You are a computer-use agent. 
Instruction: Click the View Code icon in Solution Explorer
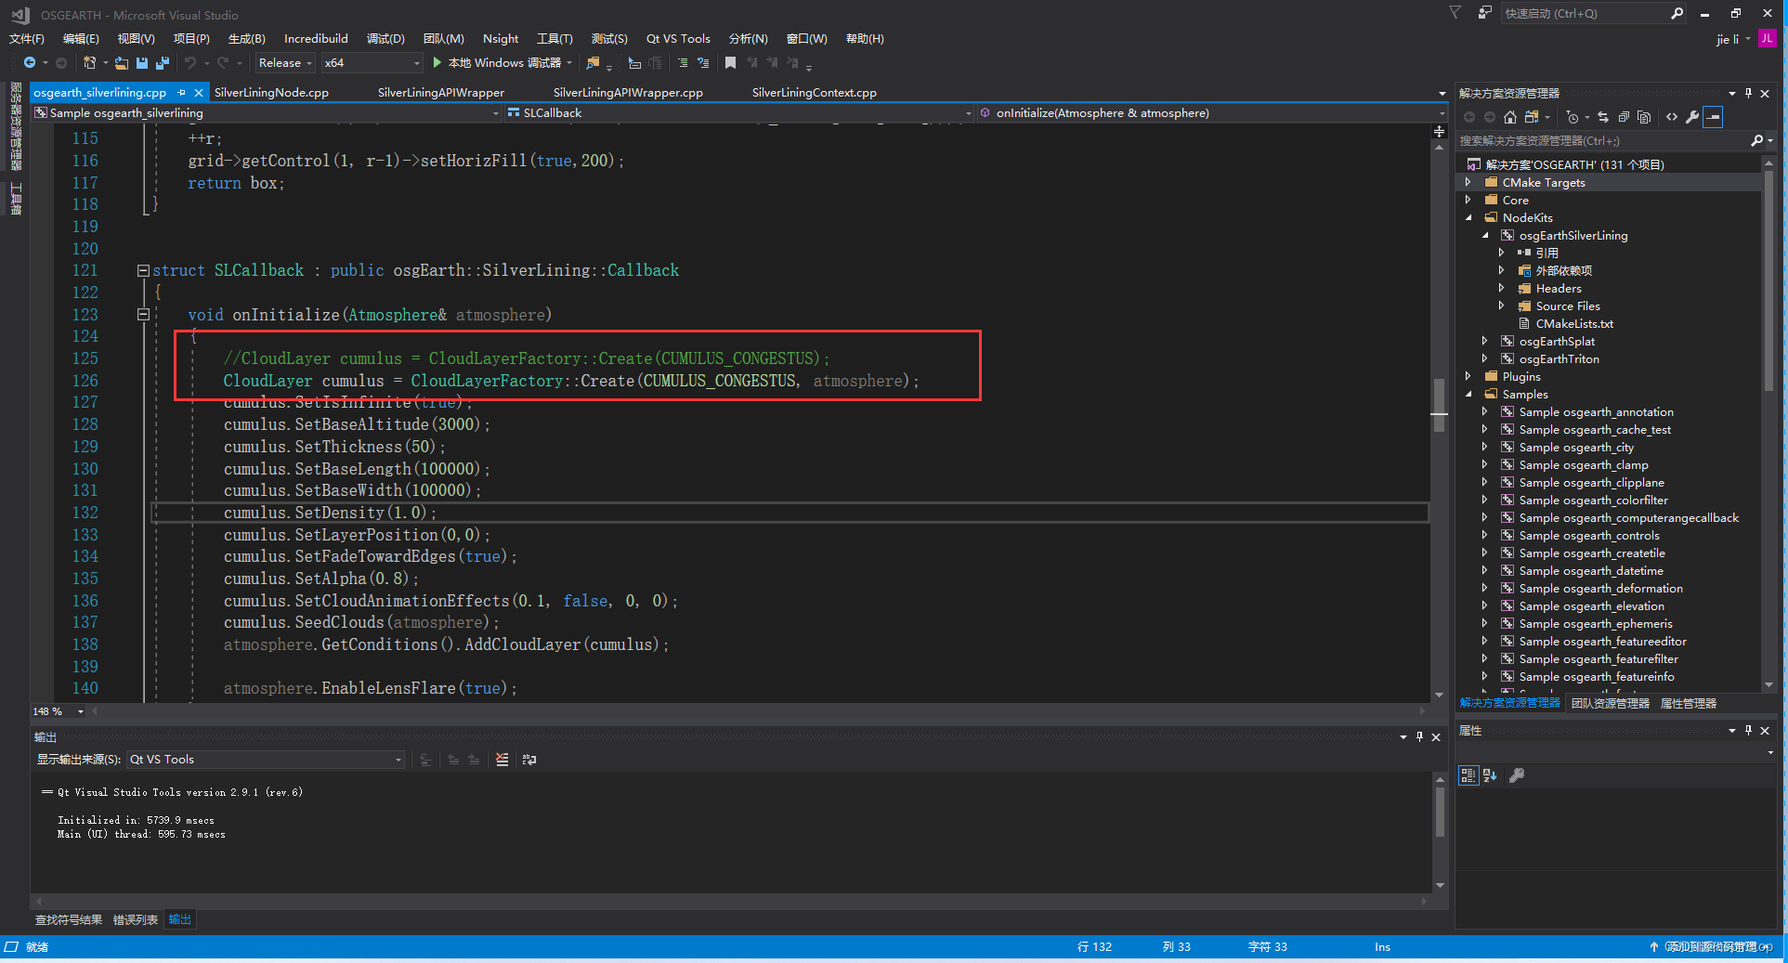tap(1672, 117)
